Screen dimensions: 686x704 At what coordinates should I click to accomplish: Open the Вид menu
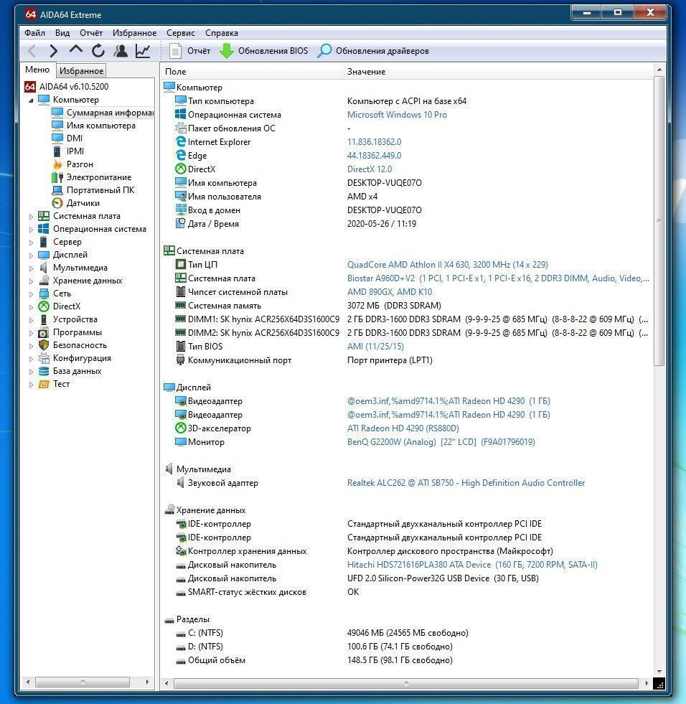click(x=62, y=33)
